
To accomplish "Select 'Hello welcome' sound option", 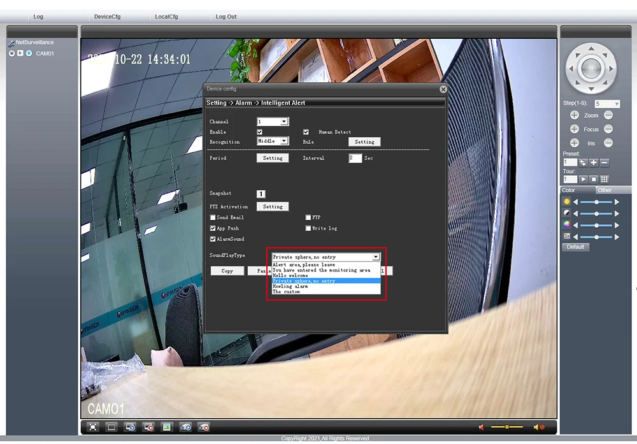I will [x=326, y=275].
